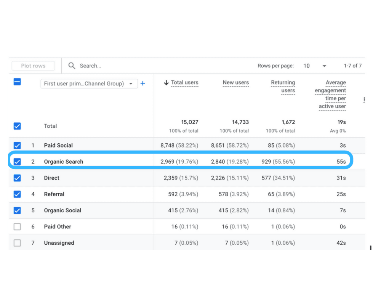
Task: Uncheck the Paid Social row checkbox
Action: (17, 145)
